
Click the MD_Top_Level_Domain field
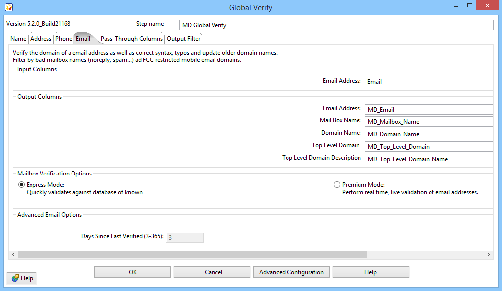pos(428,147)
